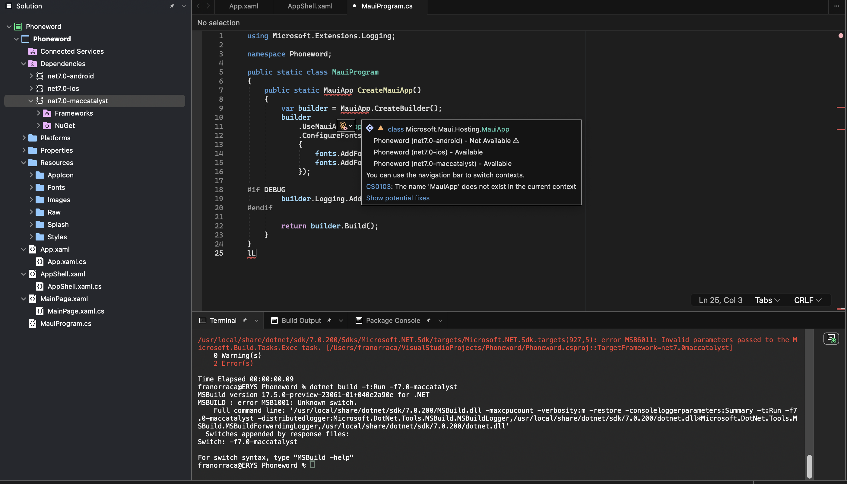The image size is (847, 484).
Task: Expand the net7.0-android dependency node
Action: 31,76
